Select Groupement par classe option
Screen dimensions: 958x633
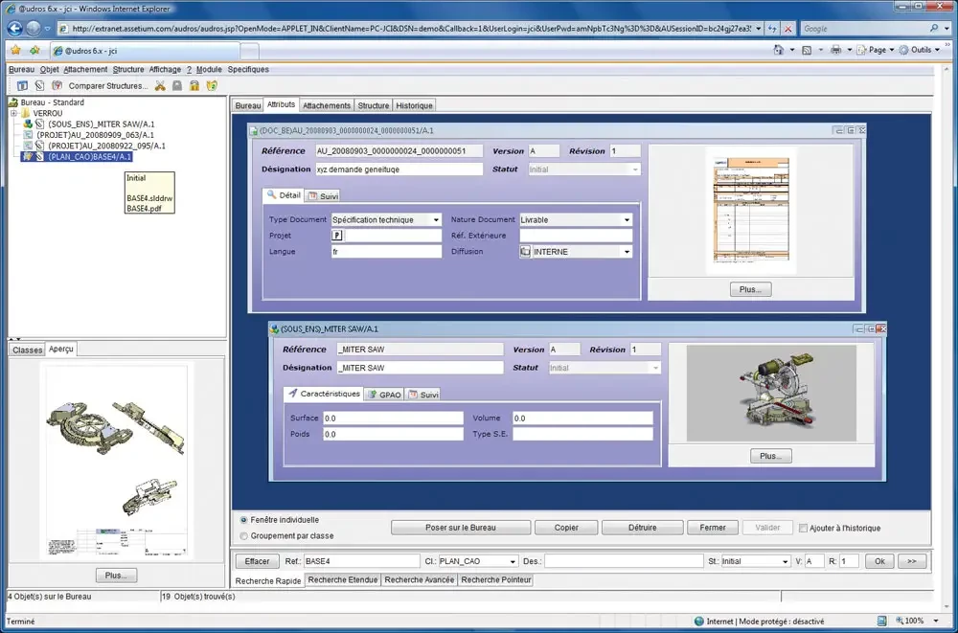click(x=243, y=535)
